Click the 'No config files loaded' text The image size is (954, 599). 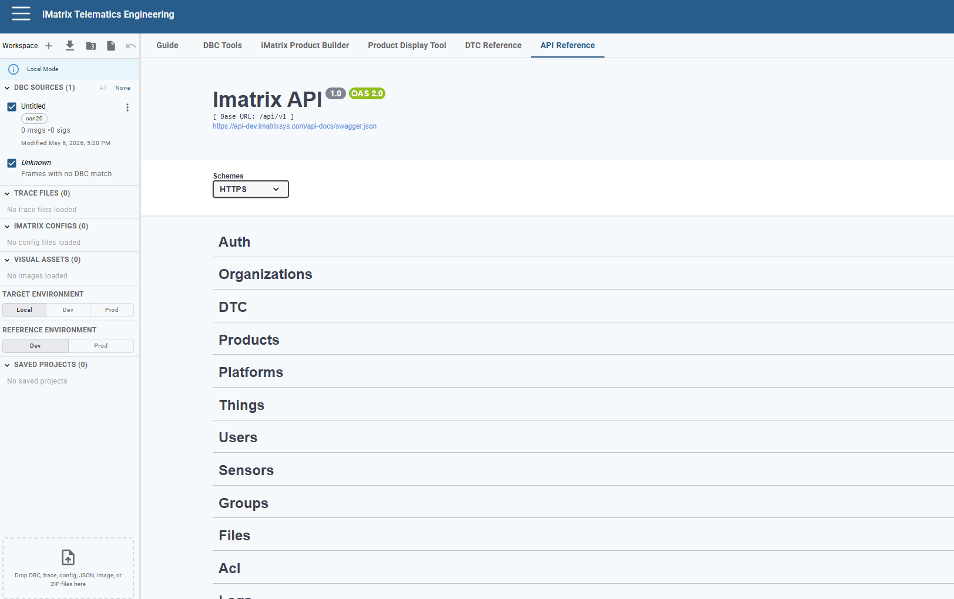point(44,243)
